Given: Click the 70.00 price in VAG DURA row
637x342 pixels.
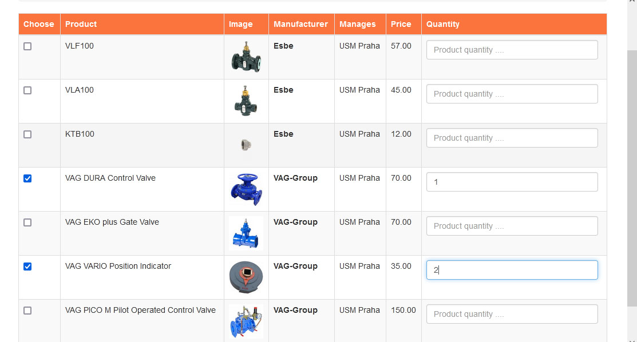Looking at the screenshot, I should pyautogui.click(x=401, y=178).
